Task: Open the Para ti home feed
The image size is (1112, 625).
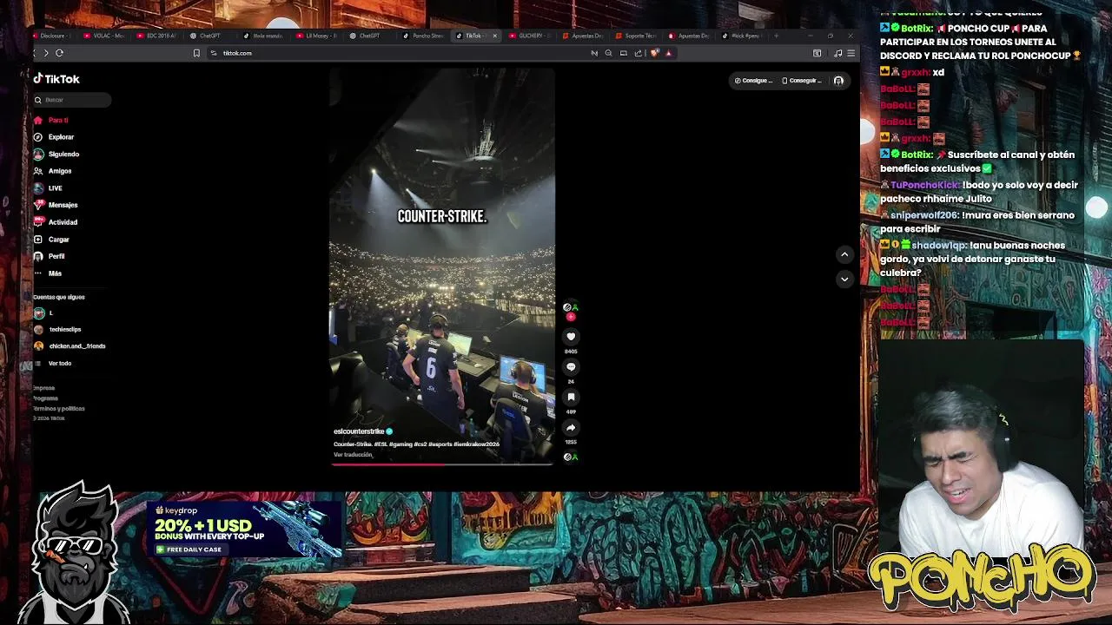Action: [51, 120]
